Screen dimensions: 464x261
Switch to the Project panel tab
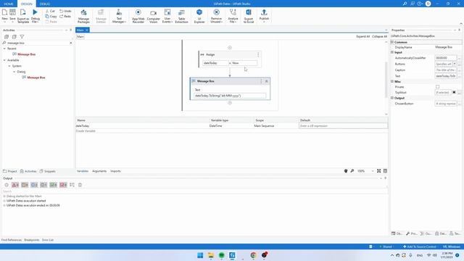tap(10, 171)
